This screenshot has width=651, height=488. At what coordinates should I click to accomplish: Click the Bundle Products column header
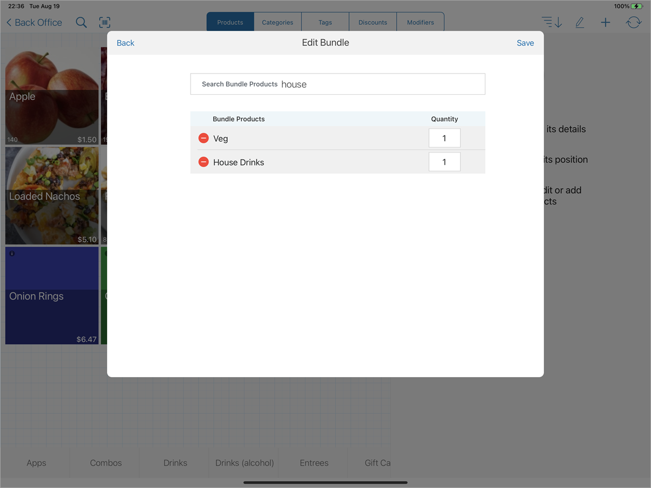point(239,119)
